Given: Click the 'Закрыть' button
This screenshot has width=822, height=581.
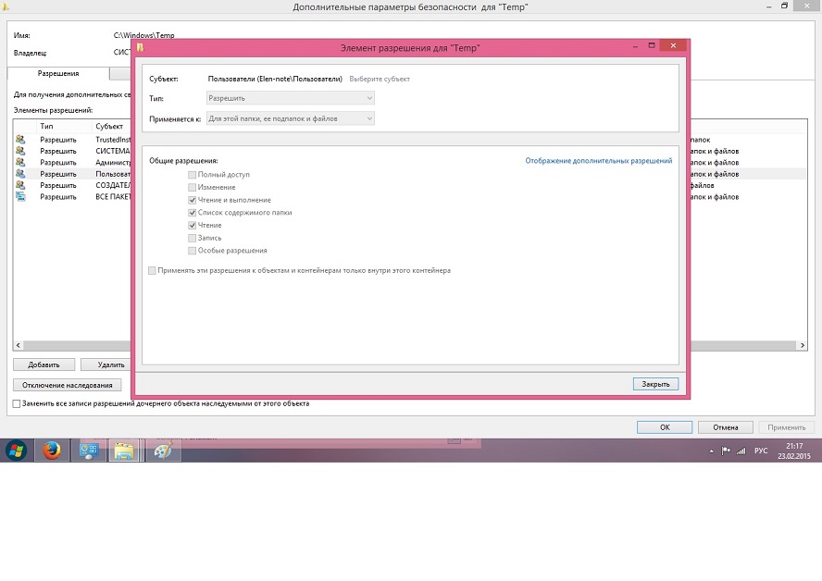Looking at the screenshot, I should click(x=655, y=384).
